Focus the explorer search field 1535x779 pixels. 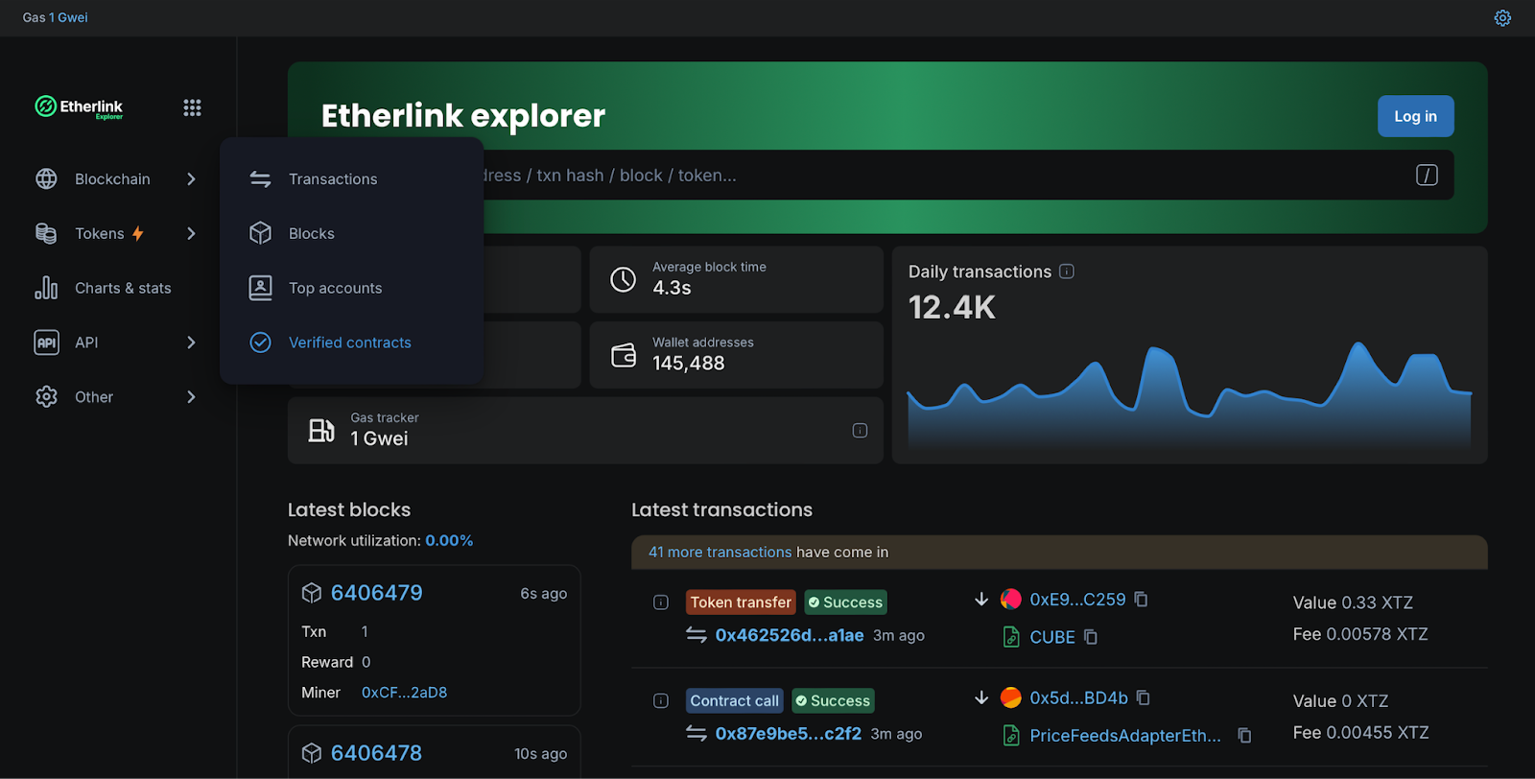click(940, 176)
